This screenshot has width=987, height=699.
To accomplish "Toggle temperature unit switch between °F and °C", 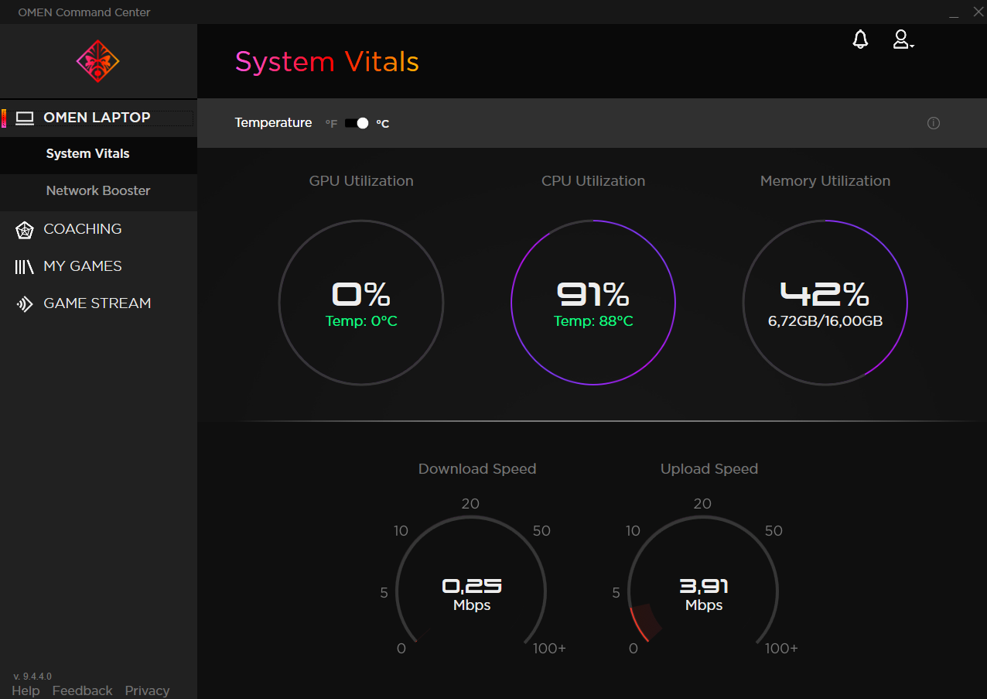I will 357,123.
